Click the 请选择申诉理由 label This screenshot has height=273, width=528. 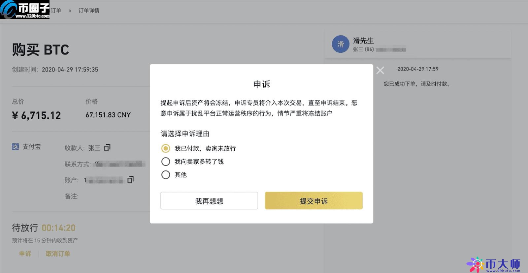tap(185, 134)
